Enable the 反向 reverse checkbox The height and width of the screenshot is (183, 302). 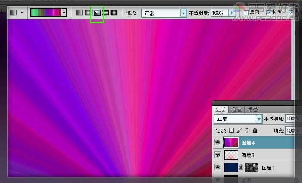coord(246,13)
